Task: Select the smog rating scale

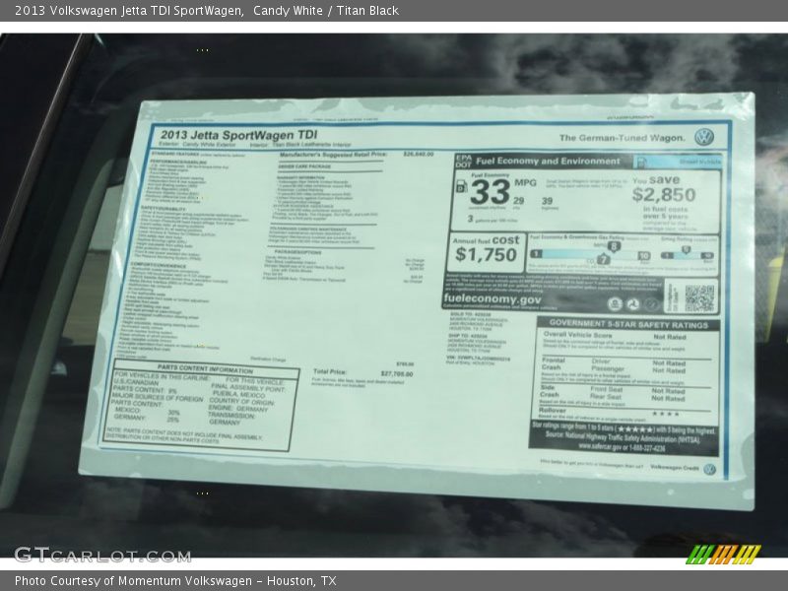Action: coord(687,254)
